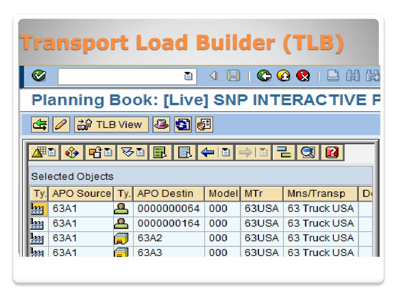The width and height of the screenshot is (397, 297).
Task: Click the Save diskette icon
Action: click(x=233, y=75)
